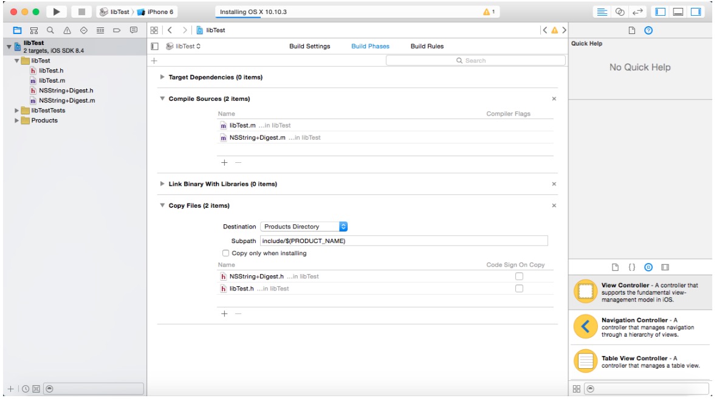Switch to the Build Settings tab
Image resolution: width=717 pixels, height=401 pixels.
(x=309, y=46)
